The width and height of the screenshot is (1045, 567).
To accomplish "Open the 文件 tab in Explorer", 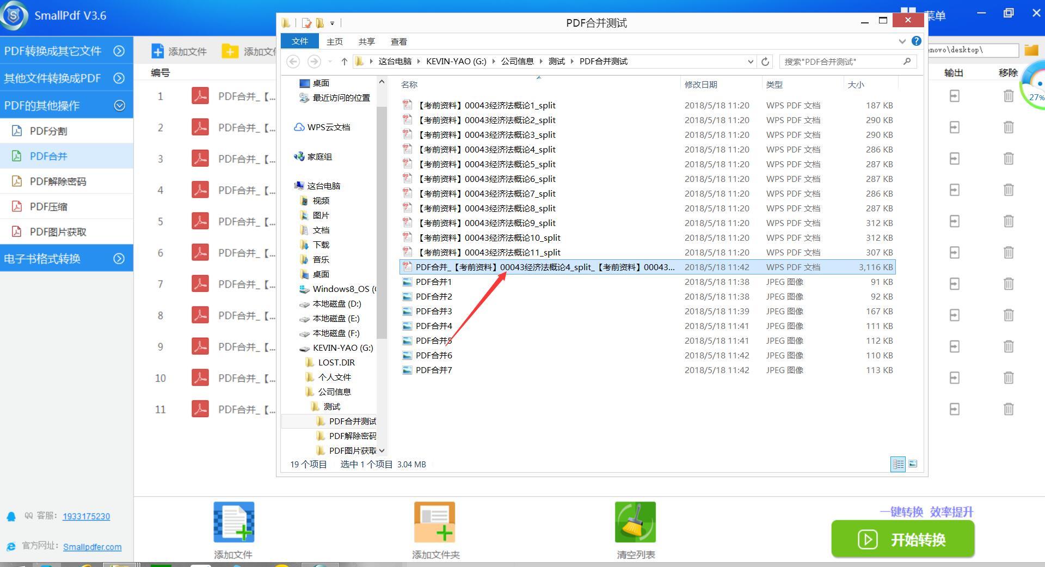I will (300, 41).
